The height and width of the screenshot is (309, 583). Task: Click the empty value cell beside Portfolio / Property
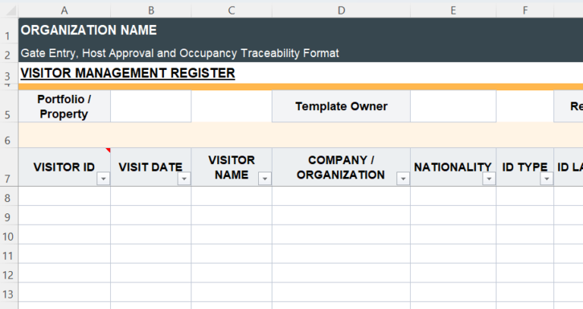click(151, 106)
